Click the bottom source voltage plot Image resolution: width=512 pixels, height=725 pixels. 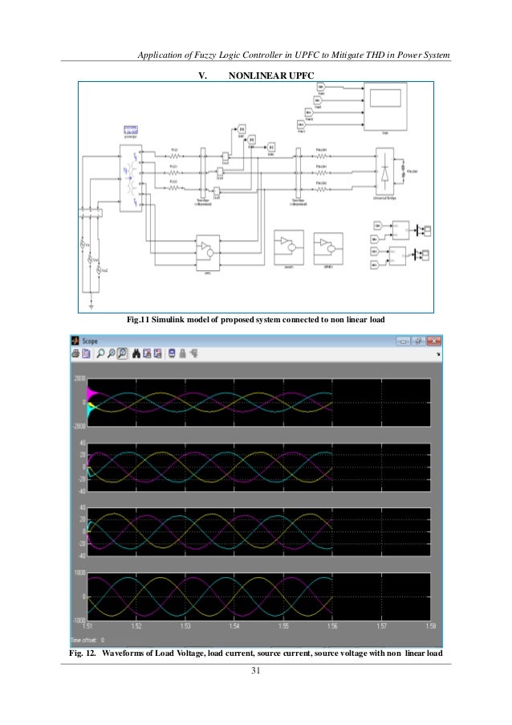tap(258, 596)
